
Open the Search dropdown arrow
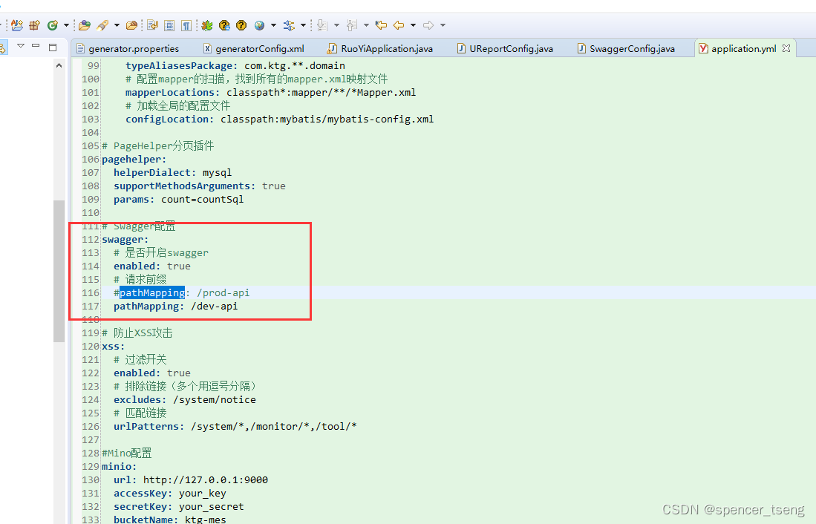116,24
